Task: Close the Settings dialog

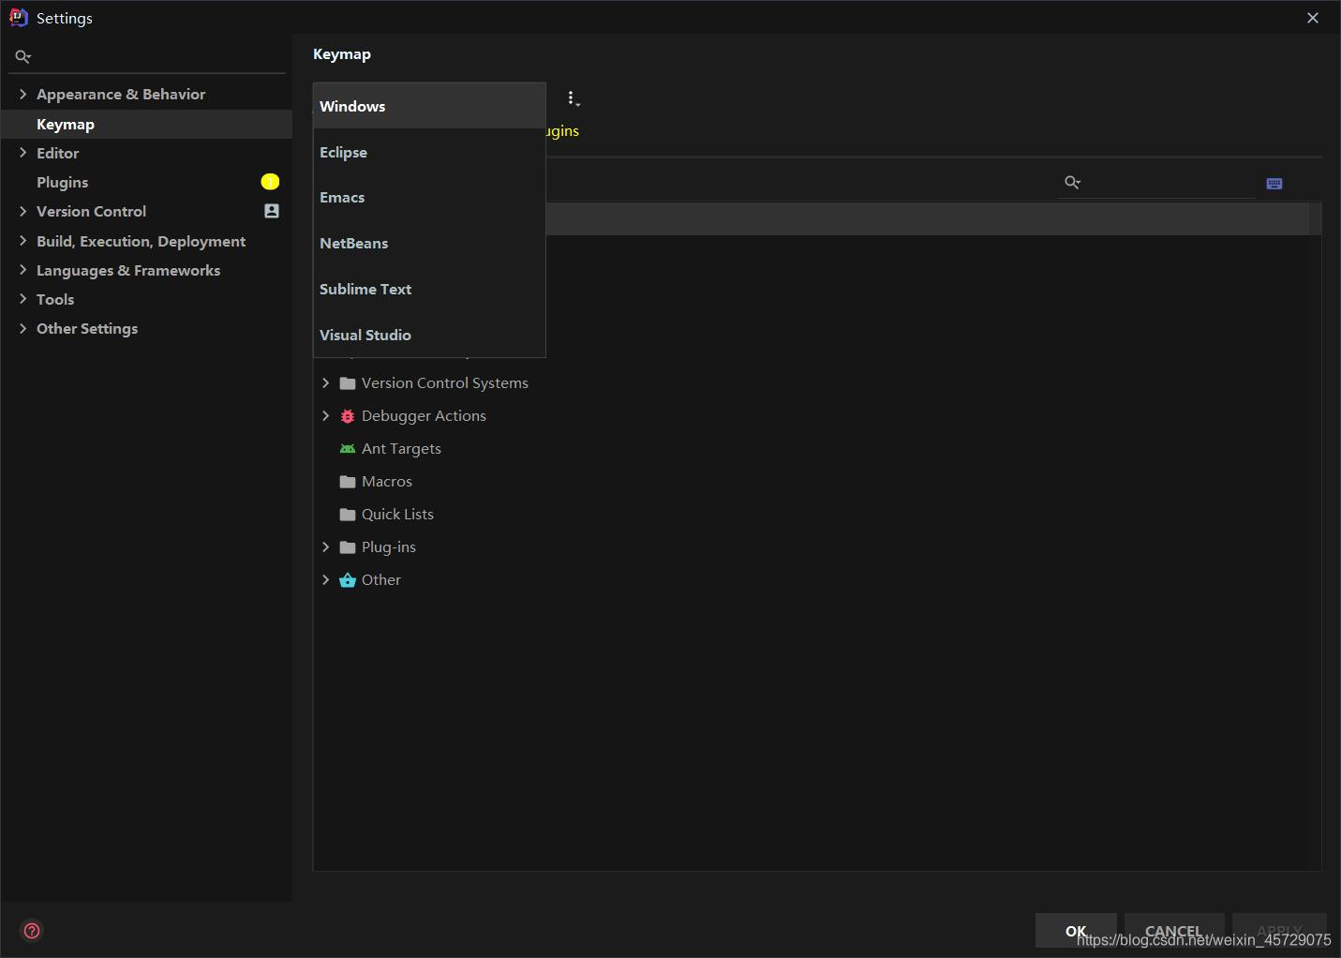Action: (x=1313, y=18)
